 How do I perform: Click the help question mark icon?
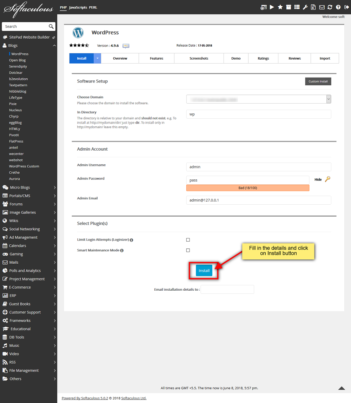pos(338,7)
